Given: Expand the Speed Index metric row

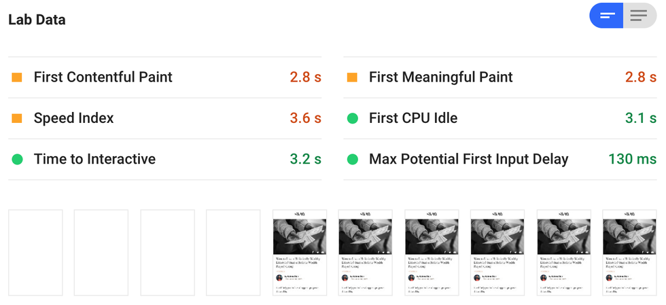Looking at the screenshot, I should pos(73,118).
